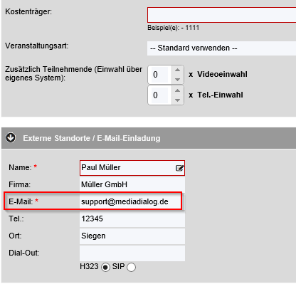Viewport: 296px width, 284px height.
Task: Click the Tel. field showing 12345
Action: (x=132, y=219)
